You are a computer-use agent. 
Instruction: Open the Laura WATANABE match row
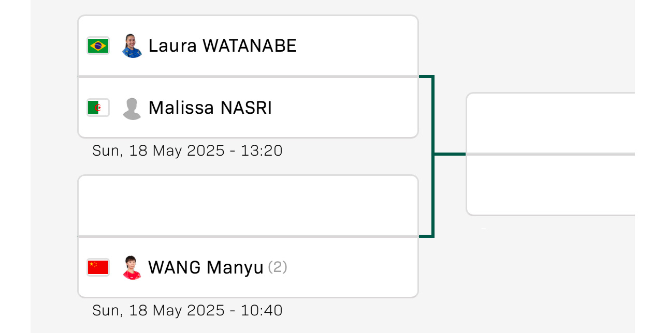tap(248, 46)
